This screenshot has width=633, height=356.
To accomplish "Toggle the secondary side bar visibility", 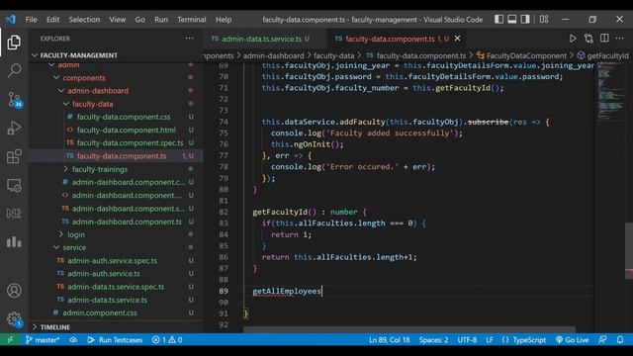I will pos(525,19).
